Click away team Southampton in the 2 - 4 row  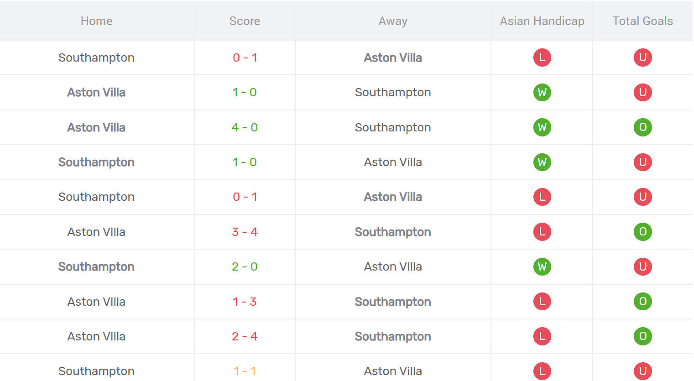(393, 336)
